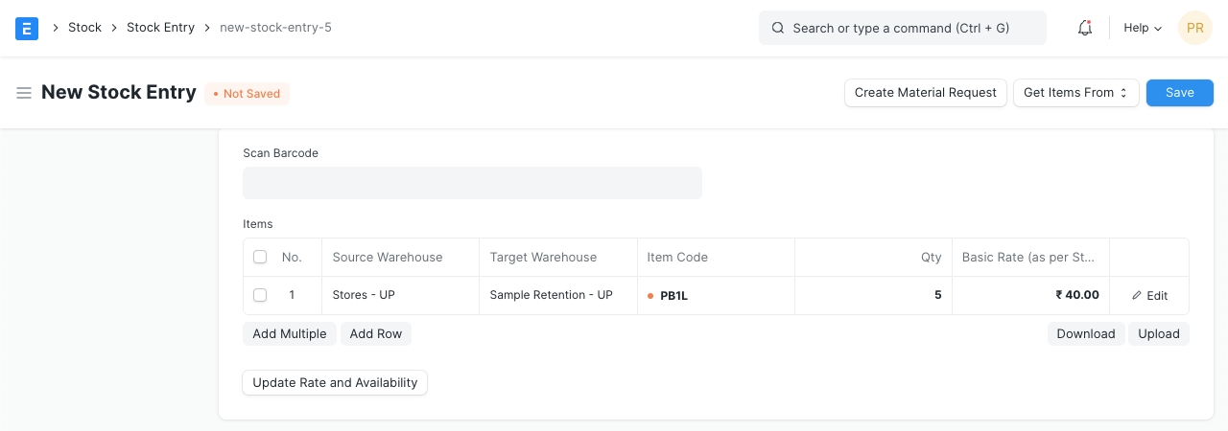Click the orange dot beside PB1L

[650, 296]
